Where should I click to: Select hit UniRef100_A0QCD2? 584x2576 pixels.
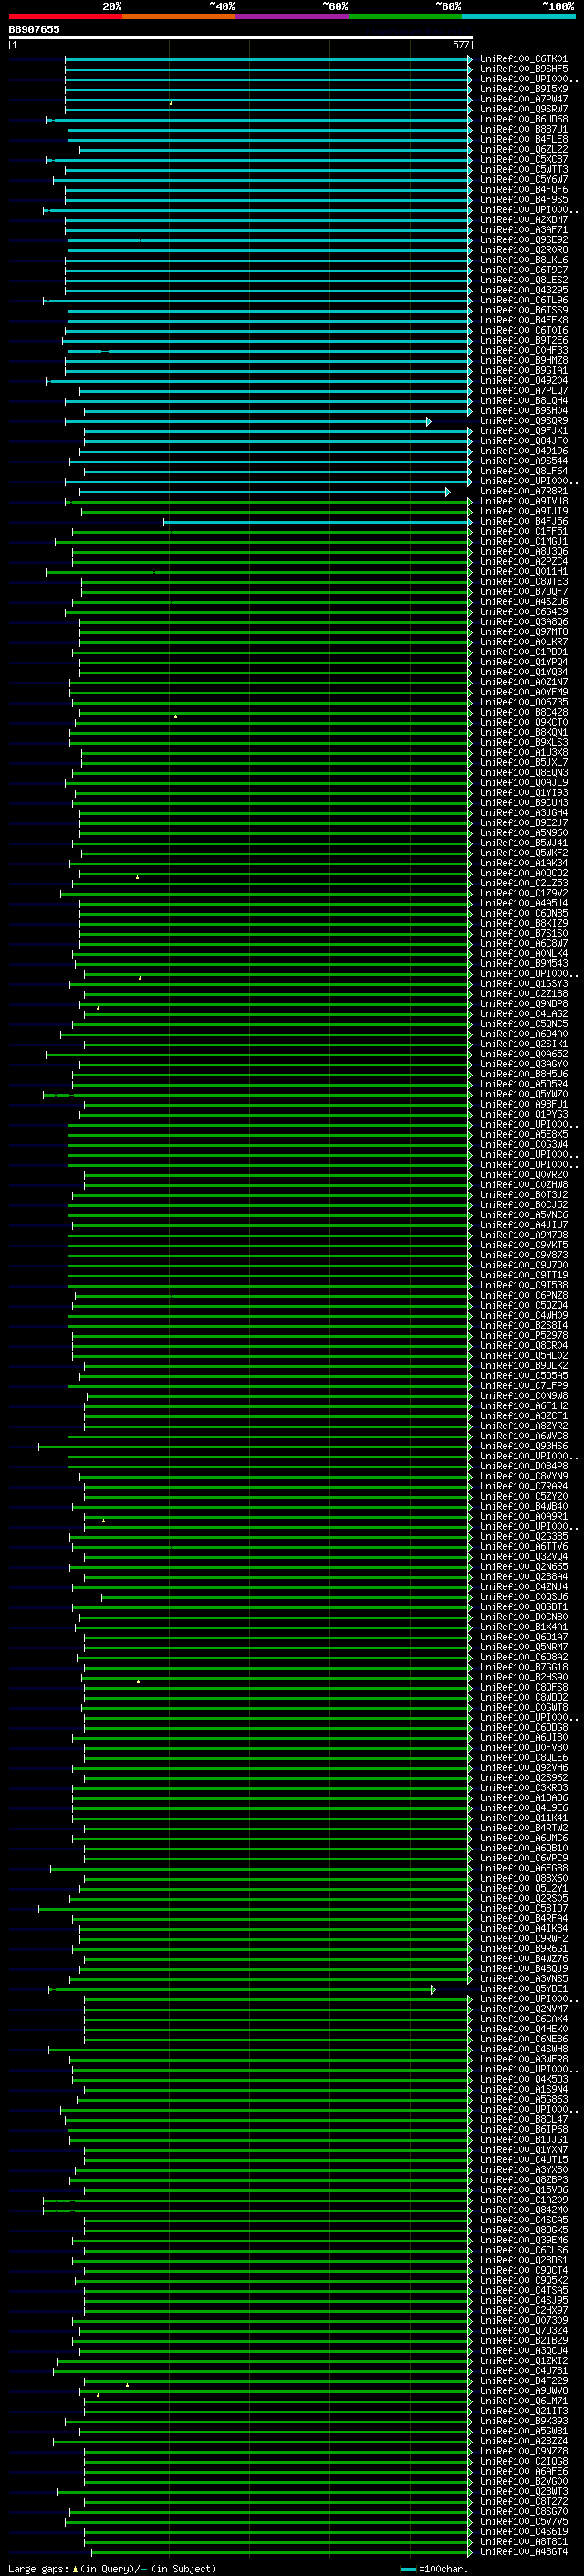(523, 873)
